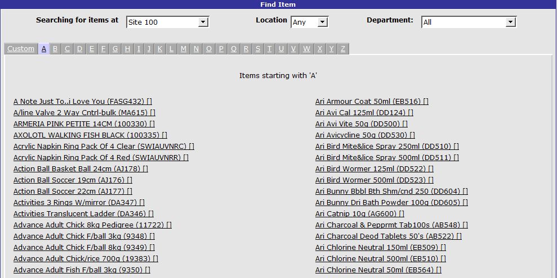The height and width of the screenshot is (278, 557).
Task: Open Ari Bunny Bbbl Bth Shm/cnd 250
Action: (391, 192)
